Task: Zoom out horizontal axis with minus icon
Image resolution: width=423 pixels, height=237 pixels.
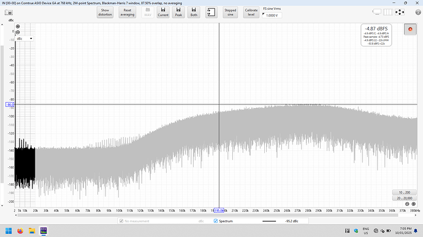Action: click(407, 204)
